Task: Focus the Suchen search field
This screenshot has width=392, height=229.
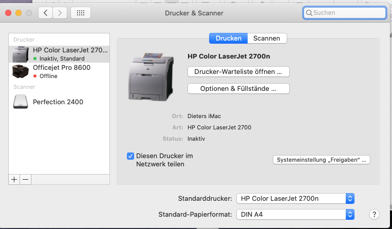Action: click(345, 13)
